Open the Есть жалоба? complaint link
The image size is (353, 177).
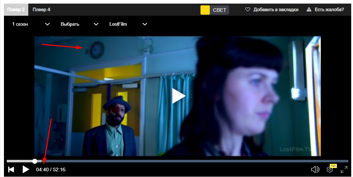pos(329,10)
